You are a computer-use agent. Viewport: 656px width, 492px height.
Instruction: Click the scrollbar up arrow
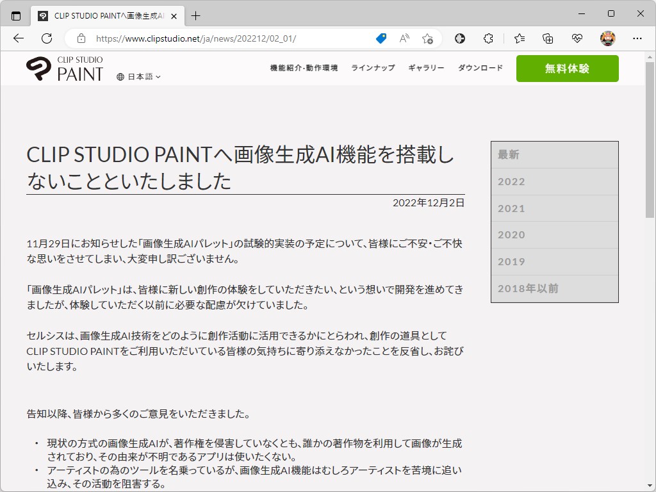click(650, 57)
